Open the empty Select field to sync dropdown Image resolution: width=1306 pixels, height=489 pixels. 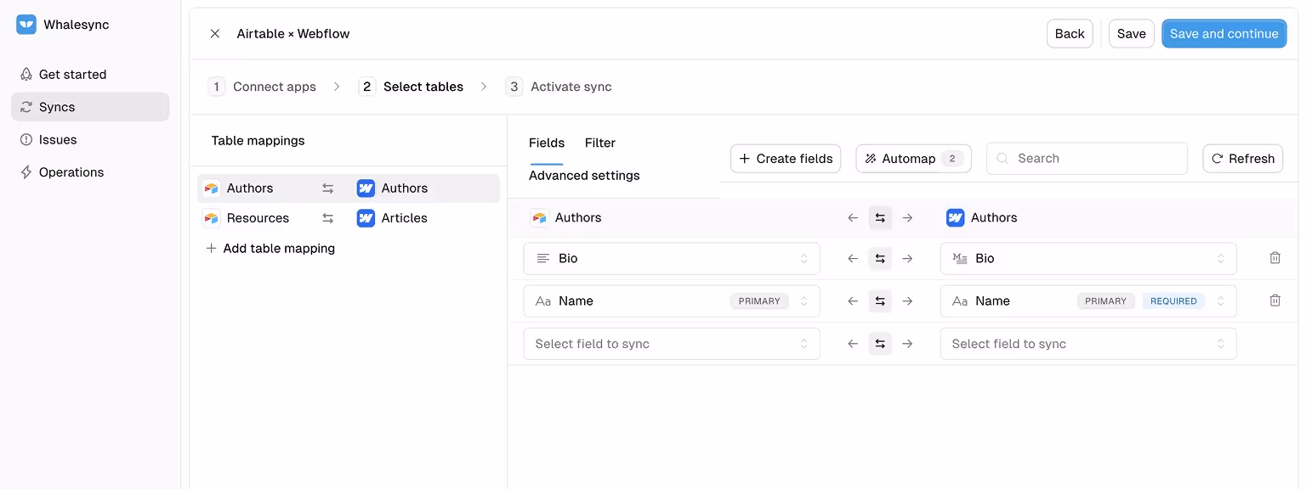672,343
